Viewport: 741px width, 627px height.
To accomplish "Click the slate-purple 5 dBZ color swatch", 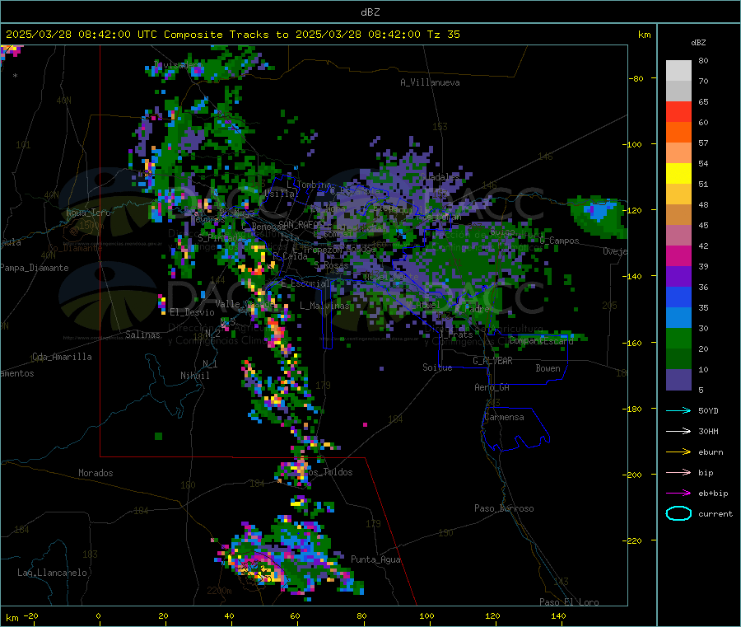I will click(x=678, y=380).
